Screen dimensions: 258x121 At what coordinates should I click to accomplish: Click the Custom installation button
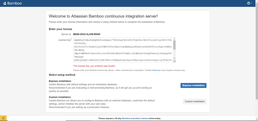(195, 101)
